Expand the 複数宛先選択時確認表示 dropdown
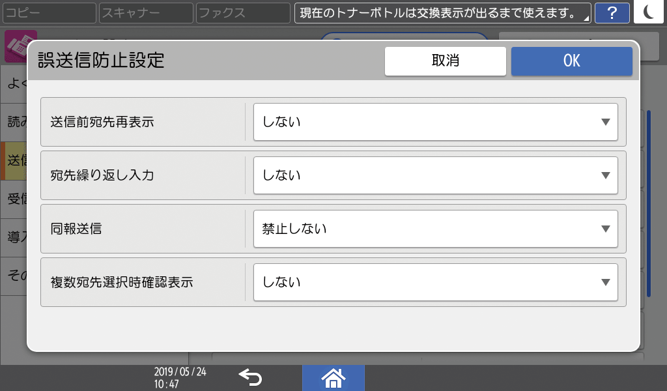Screen dimensions: 667x391 coord(434,282)
